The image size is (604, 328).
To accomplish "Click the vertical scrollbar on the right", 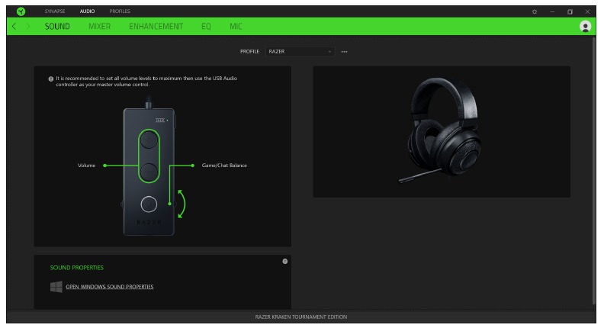I will [593, 172].
